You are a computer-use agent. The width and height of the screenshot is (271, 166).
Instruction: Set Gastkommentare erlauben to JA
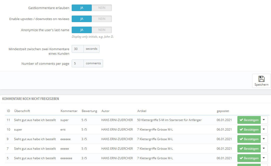(x=82, y=8)
